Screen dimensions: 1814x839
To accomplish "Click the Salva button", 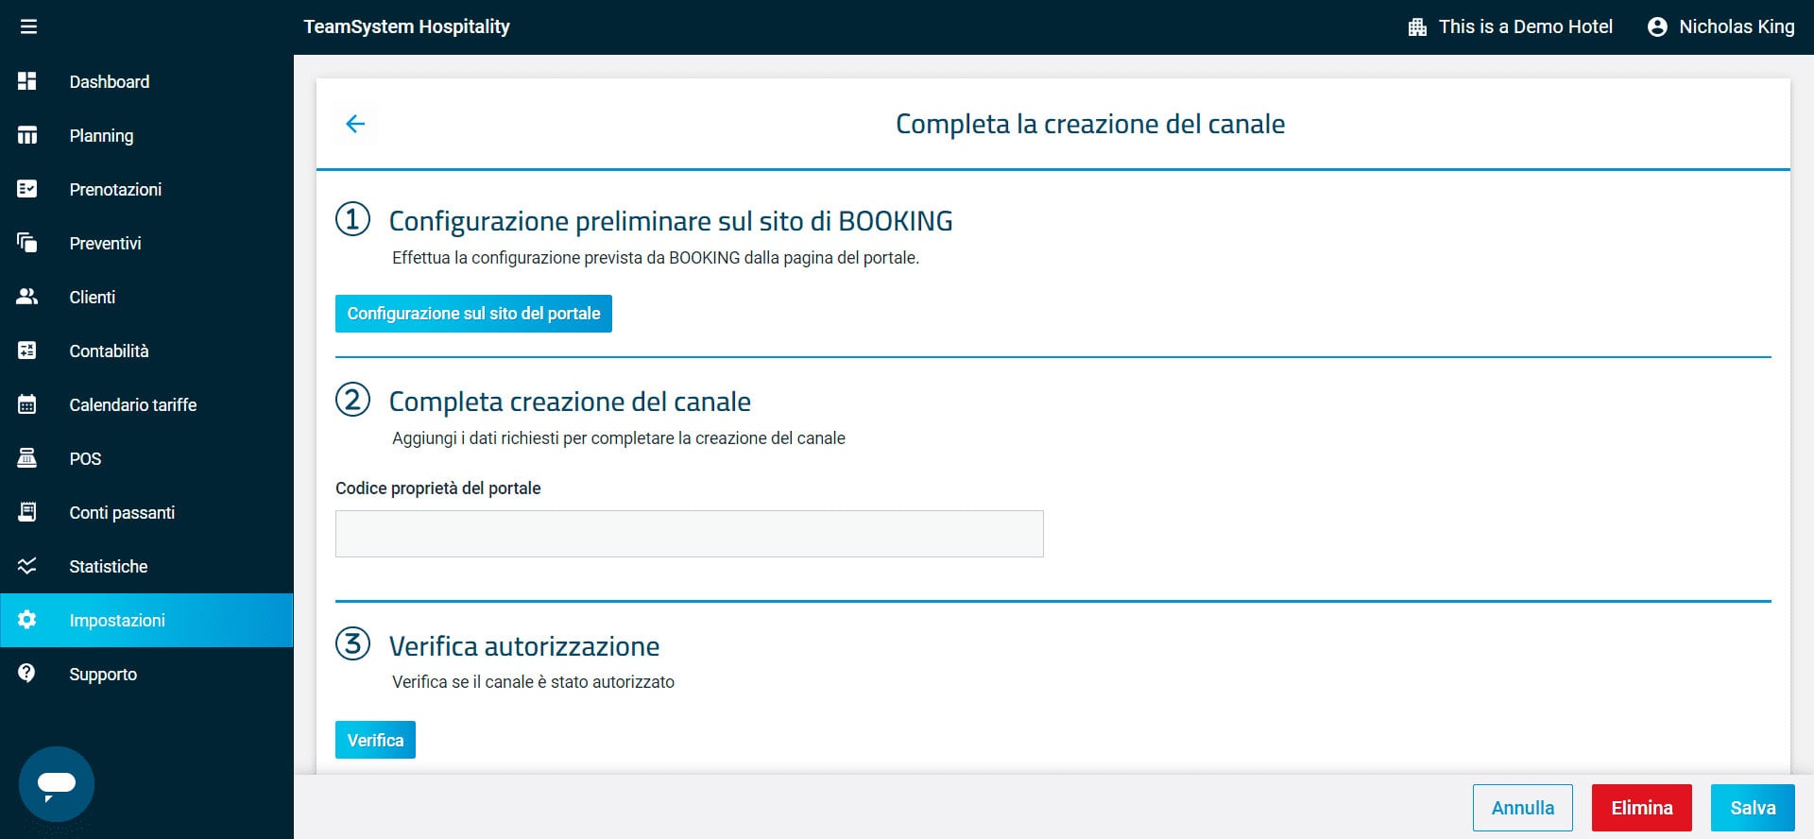I will 1753,808.
